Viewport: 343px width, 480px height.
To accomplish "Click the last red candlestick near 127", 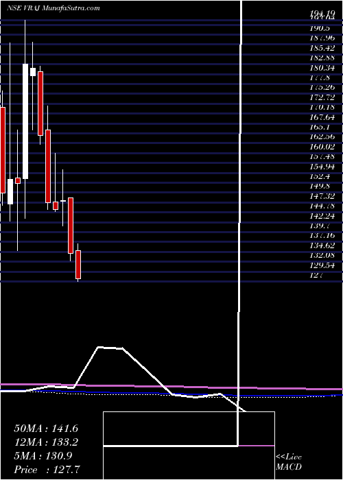I will tap(78, 265).
